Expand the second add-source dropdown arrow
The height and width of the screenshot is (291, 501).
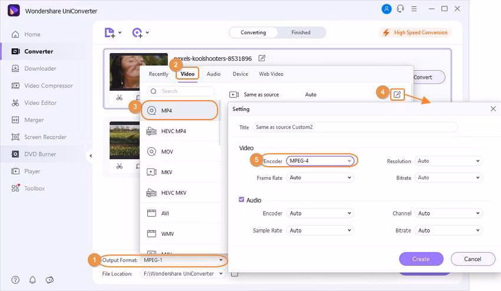(147, 32)
